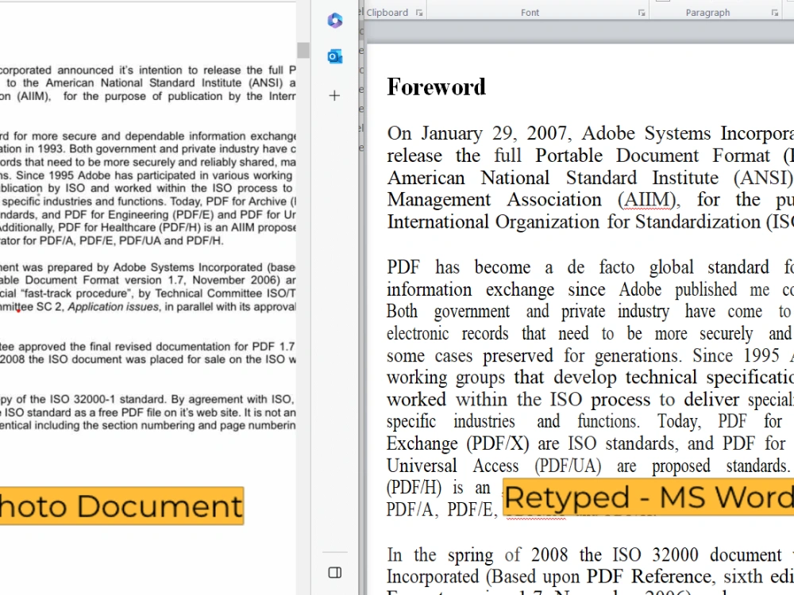The image size is (794, 595).
Task: Click the text (PDF/UA) in the Word document
Action: pyautogui.click(x=568, y=466)
